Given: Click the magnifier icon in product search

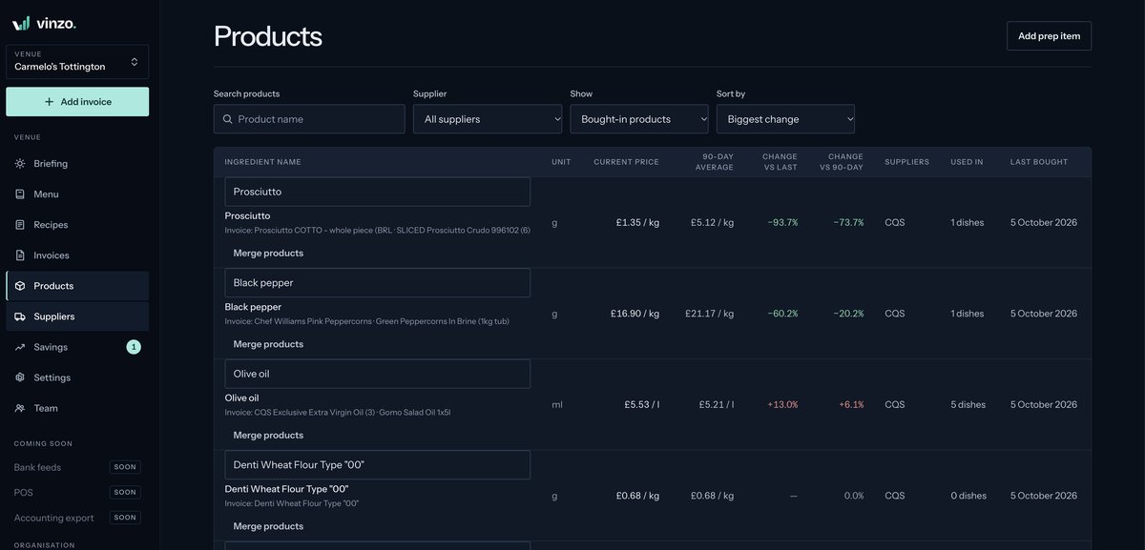Looking at the screenshot, I should [227, 119].
